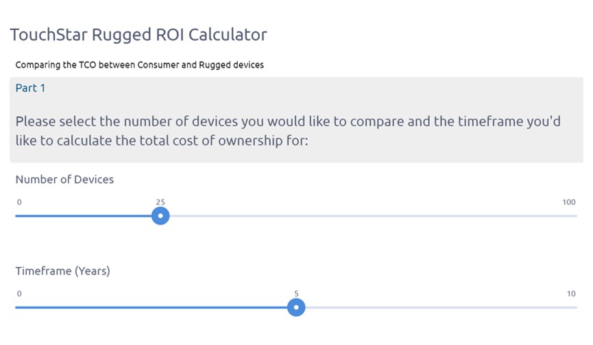The height and width of the screenshot is (345, 593).
Task: Click the Timeframe (Years) slider handle
Action: coord(296,307)
